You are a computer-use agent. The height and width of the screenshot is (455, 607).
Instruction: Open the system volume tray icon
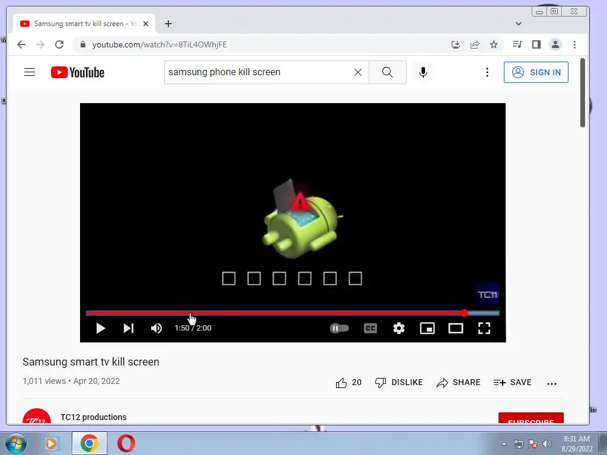pyautogui.click(x=547, y=444)
